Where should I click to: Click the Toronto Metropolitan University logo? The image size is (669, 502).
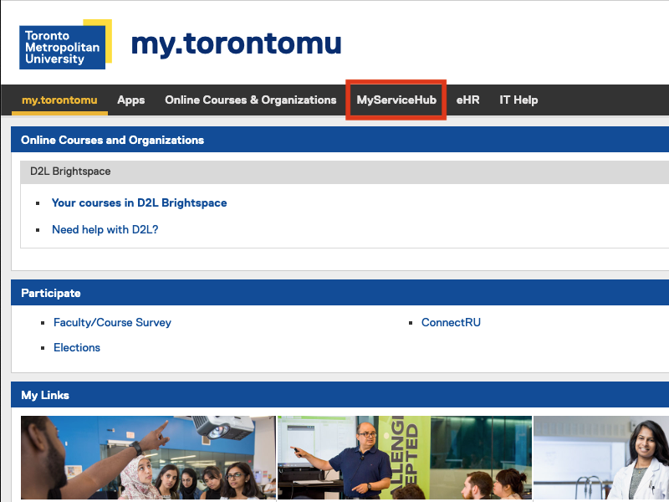coord(65,44)
